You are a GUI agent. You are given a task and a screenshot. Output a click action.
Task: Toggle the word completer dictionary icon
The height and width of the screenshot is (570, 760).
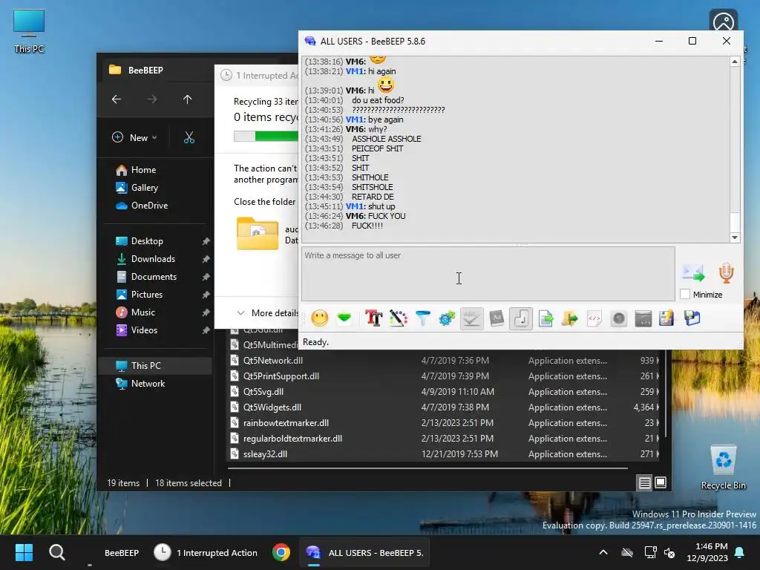(497, 318)
